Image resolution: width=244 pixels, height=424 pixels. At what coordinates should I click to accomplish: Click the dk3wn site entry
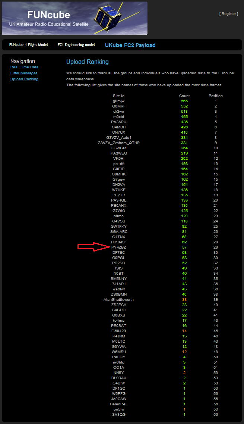click(x=119, y=111)
